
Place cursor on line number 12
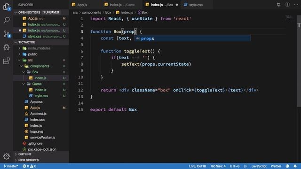(x=80, y=90)
